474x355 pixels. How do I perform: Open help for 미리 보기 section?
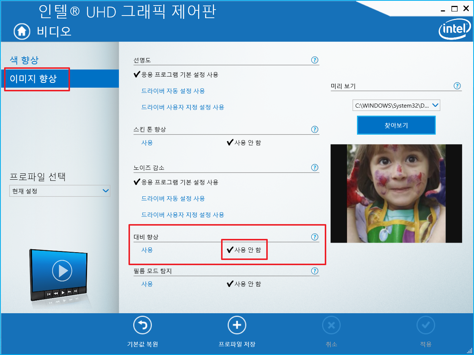tap(457, 86)
